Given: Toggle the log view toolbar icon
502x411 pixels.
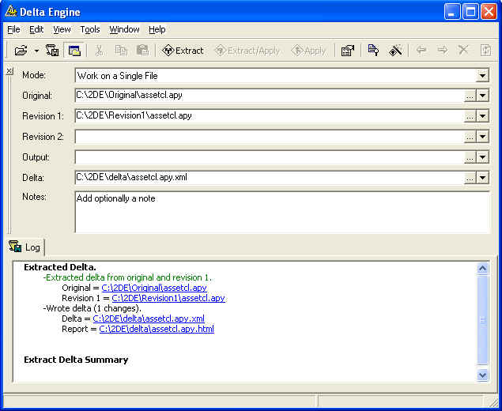Looking at the screenshot, I should [52, 51].
